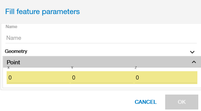Click the zero value in X field

tap(10, 77)
